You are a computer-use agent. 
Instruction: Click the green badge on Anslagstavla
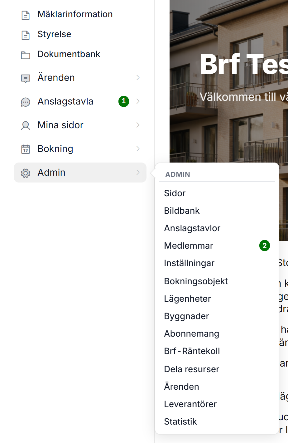pyautogui.click(x=124, y=101)
